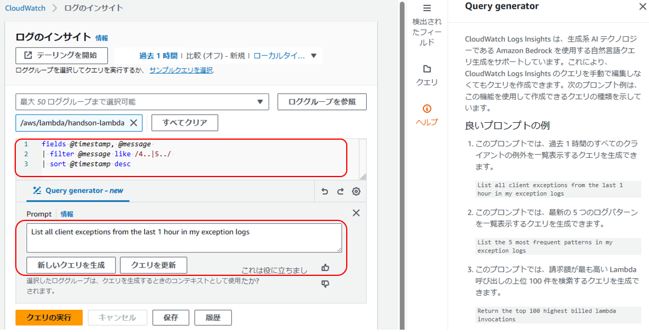Screen dimensions: 649x332
Task: Click the redo arrow icon in Query generator
Action: click(340, 192)
